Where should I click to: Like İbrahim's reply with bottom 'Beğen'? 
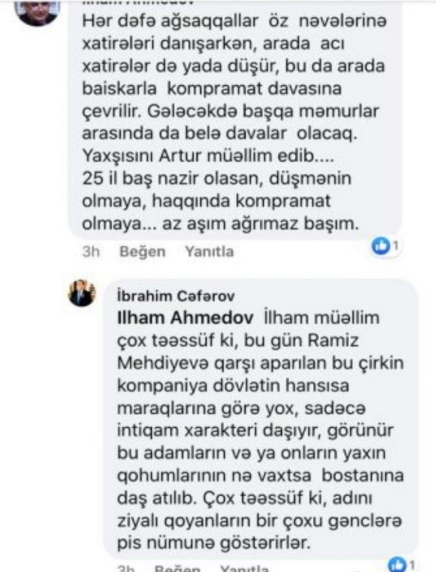177,568
